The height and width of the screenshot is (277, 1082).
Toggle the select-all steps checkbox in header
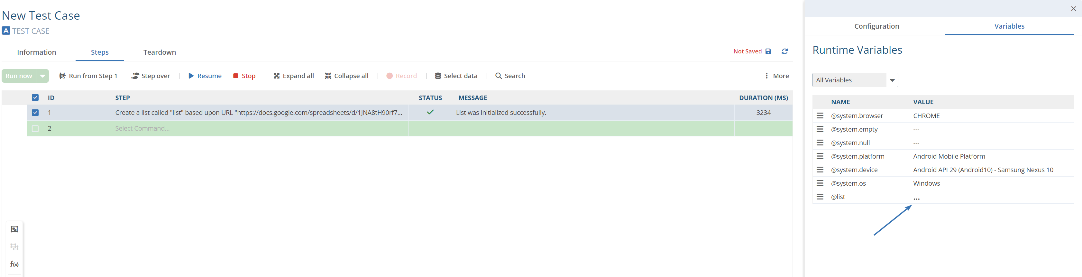coord(35,97)
